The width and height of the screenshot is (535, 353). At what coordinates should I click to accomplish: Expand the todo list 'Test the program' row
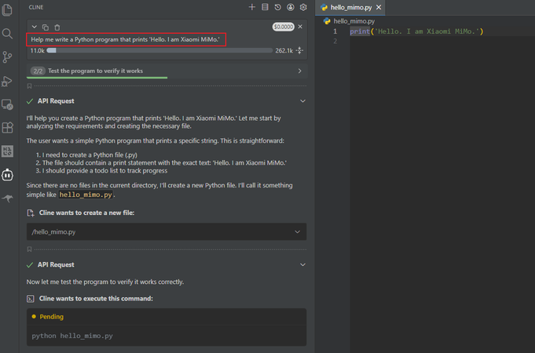pos(167,71)
